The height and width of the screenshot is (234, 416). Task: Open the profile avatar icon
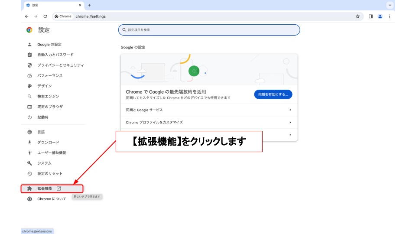pos(380,16)
